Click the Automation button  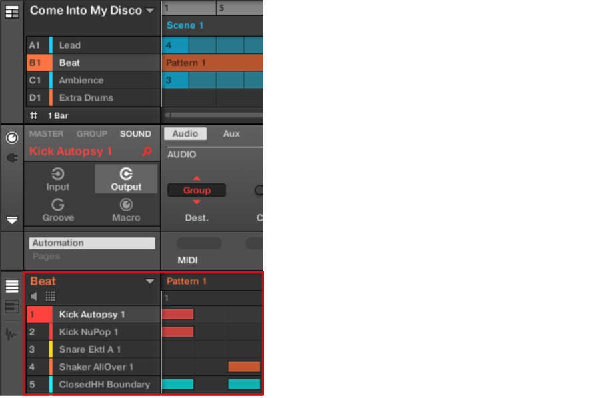coord(92,243)
